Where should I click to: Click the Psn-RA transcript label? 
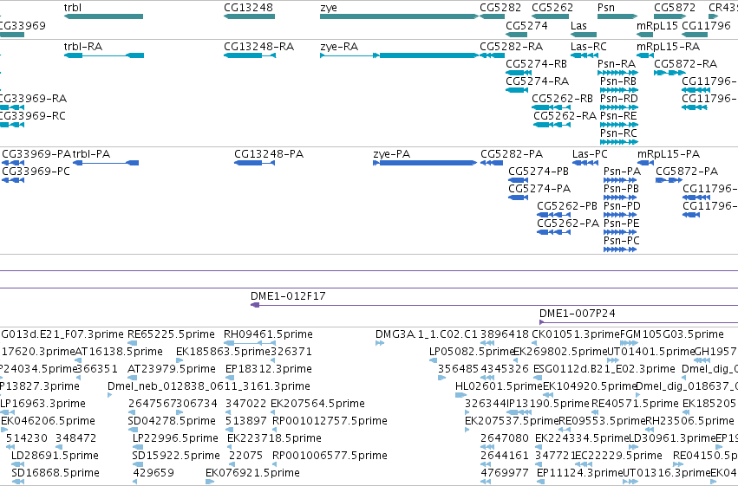click(617, 64)
